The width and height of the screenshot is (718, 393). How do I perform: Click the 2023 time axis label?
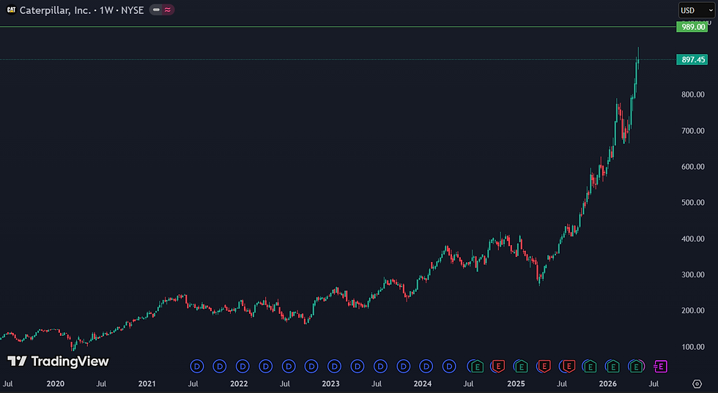point(330,383)
